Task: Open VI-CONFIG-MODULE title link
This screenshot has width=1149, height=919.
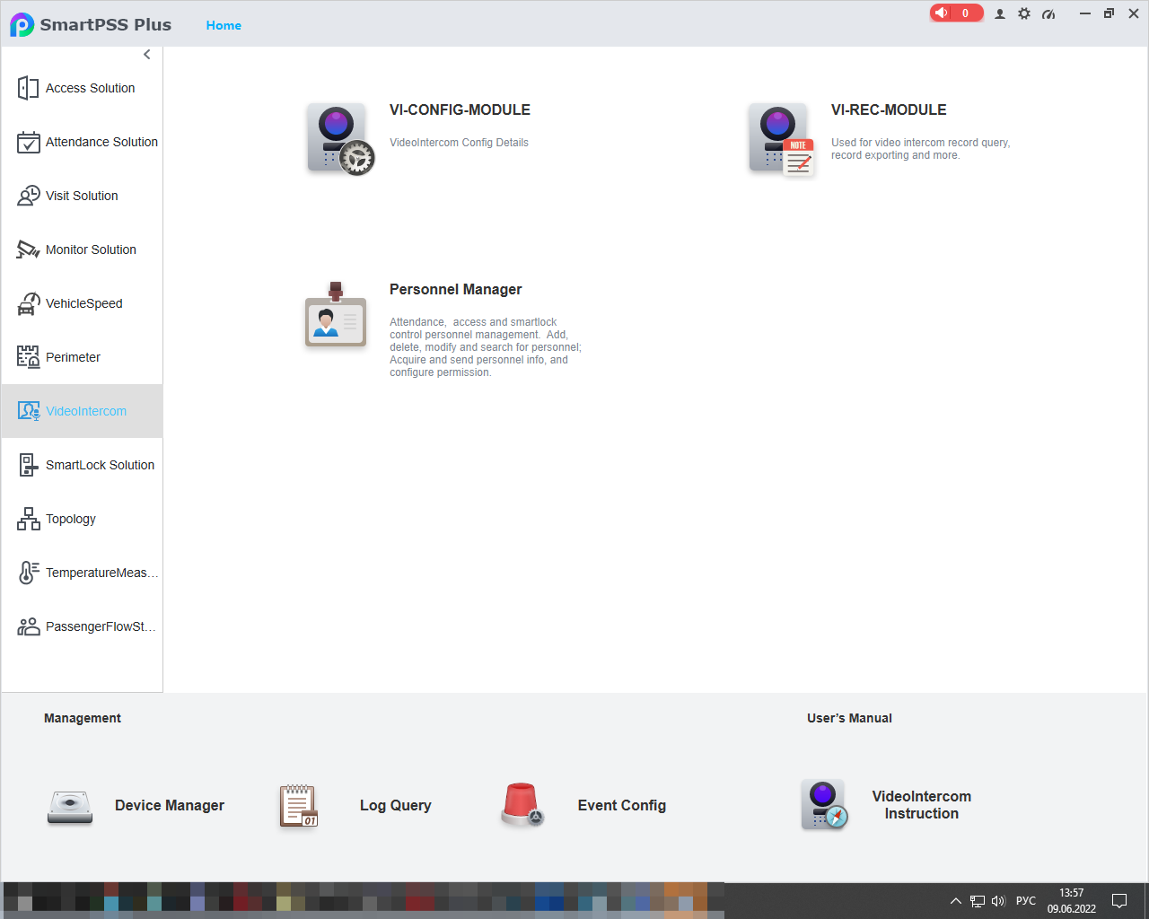Action: tap(460, 109)
